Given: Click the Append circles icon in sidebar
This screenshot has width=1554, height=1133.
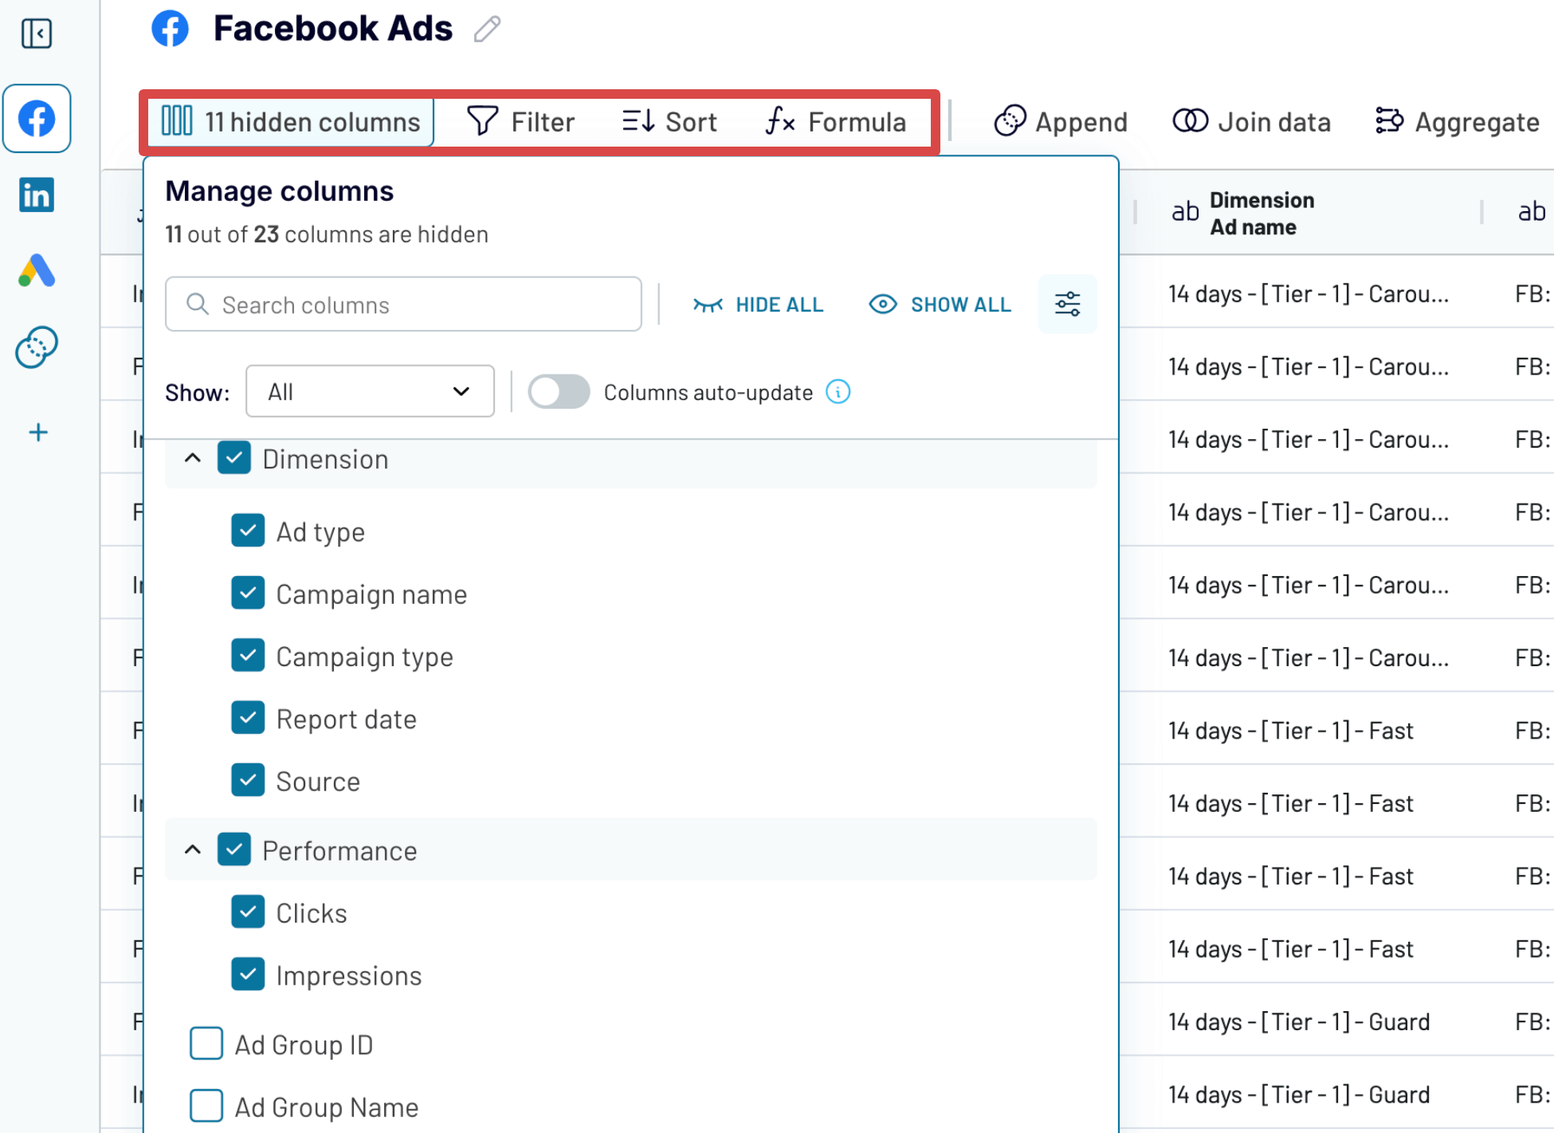Looking at the screenshot, I should coord(37,347).
